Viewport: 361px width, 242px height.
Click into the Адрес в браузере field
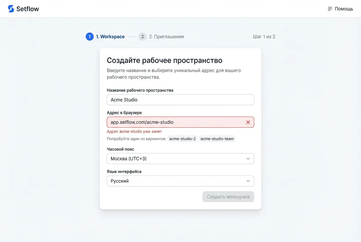tap(174, 122)
